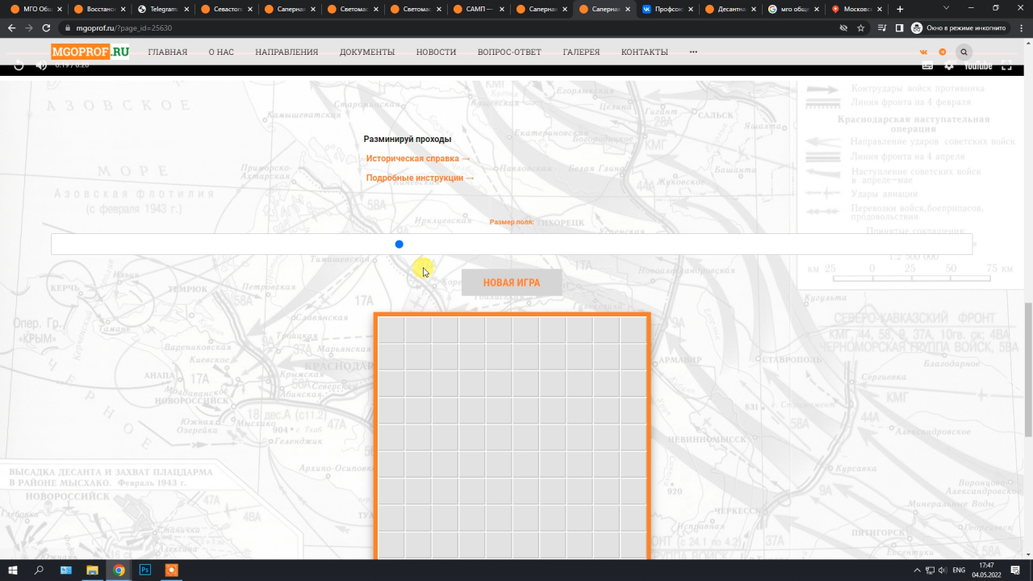Image resolution: width=1033 pixels, height=581 pixels.
Task: Bookmark this page with the star icon
Action: click(861, 27)
